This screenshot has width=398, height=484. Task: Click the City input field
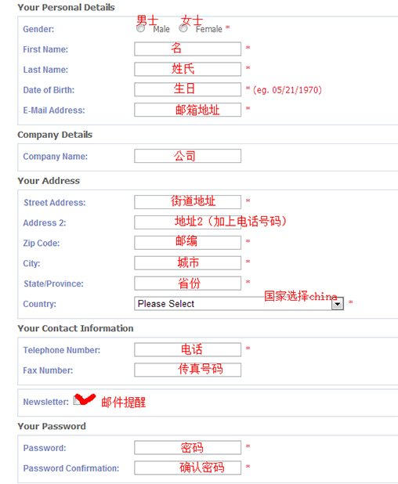pyautogui.click(x=188, y=263)
